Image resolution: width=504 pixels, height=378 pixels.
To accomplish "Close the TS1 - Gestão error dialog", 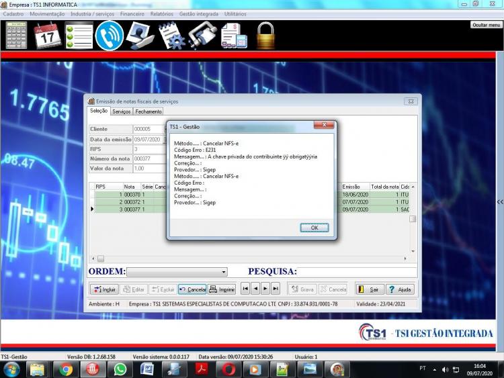I will [x=324, y=125].
